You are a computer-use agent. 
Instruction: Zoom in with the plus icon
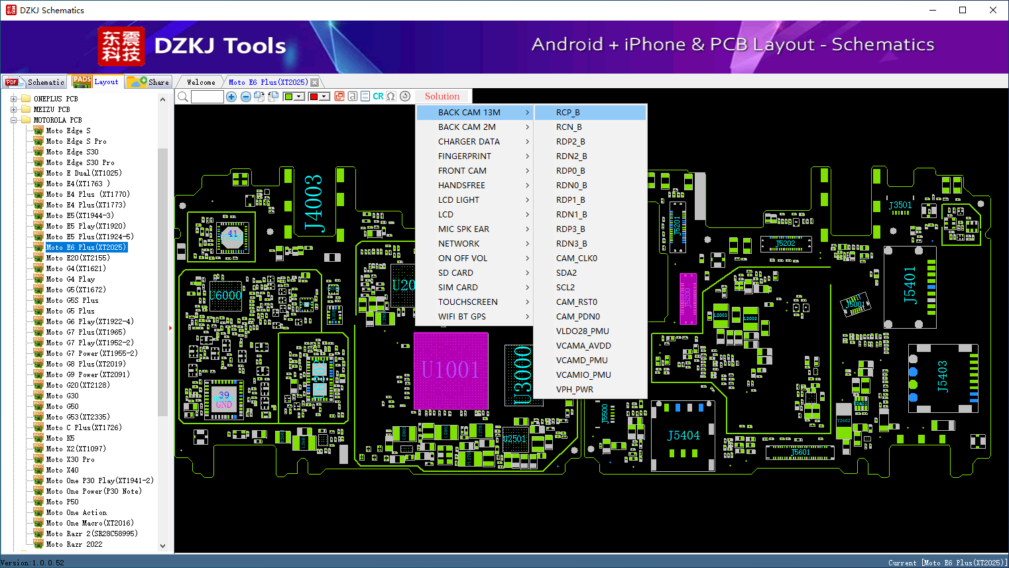pyautogui.click(x=231, y=97)
